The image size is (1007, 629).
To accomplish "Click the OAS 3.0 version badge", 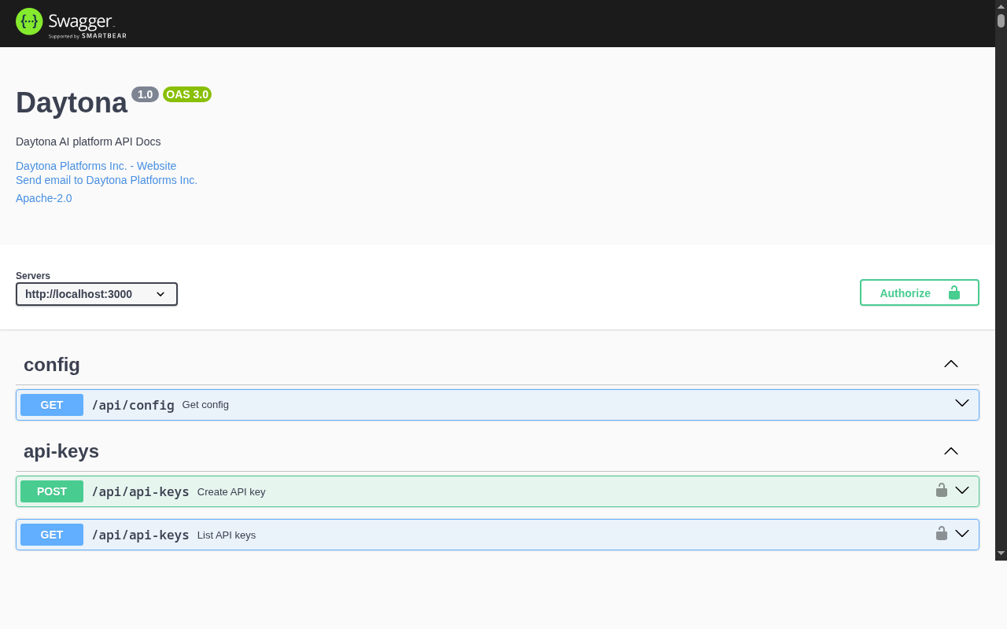I will 187,94.
